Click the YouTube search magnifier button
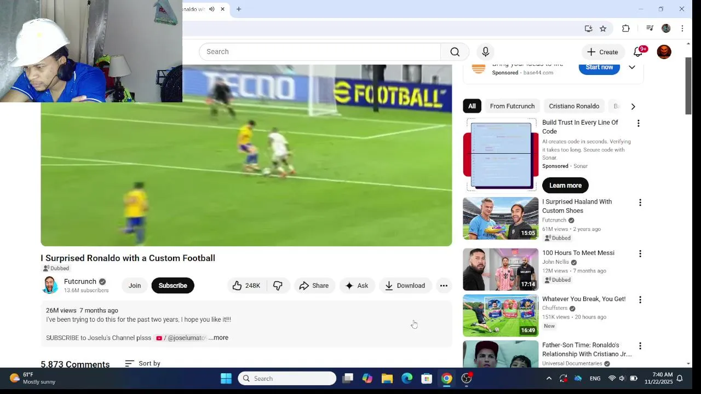This screenshot has width=701, height=394. click(455, 51)
